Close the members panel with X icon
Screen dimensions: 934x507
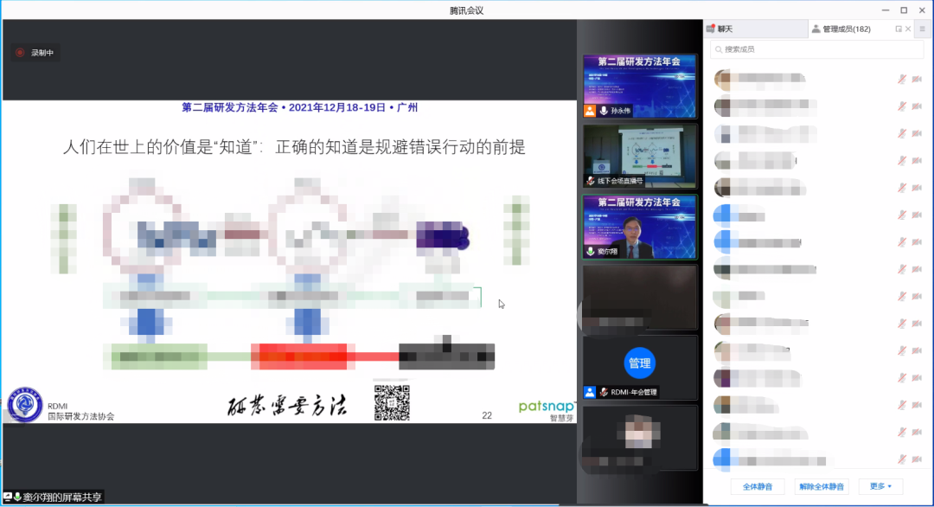tap(909, 29)
